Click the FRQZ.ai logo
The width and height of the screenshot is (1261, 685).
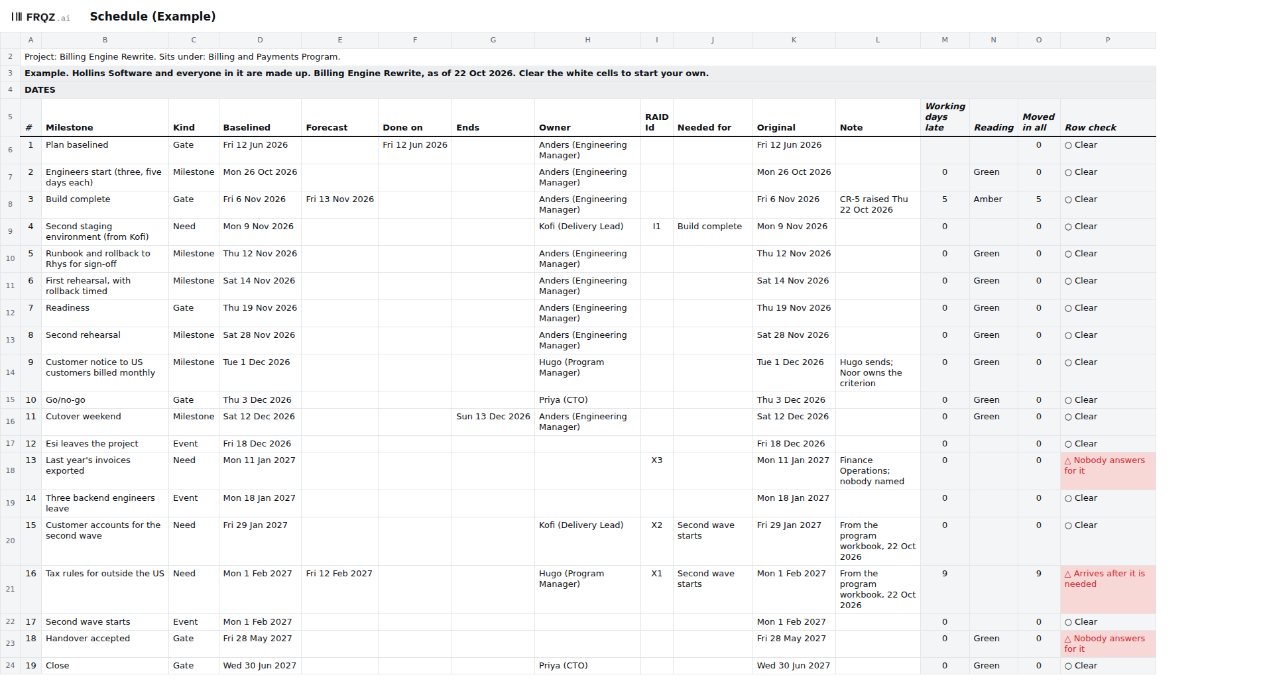[40, 17]
